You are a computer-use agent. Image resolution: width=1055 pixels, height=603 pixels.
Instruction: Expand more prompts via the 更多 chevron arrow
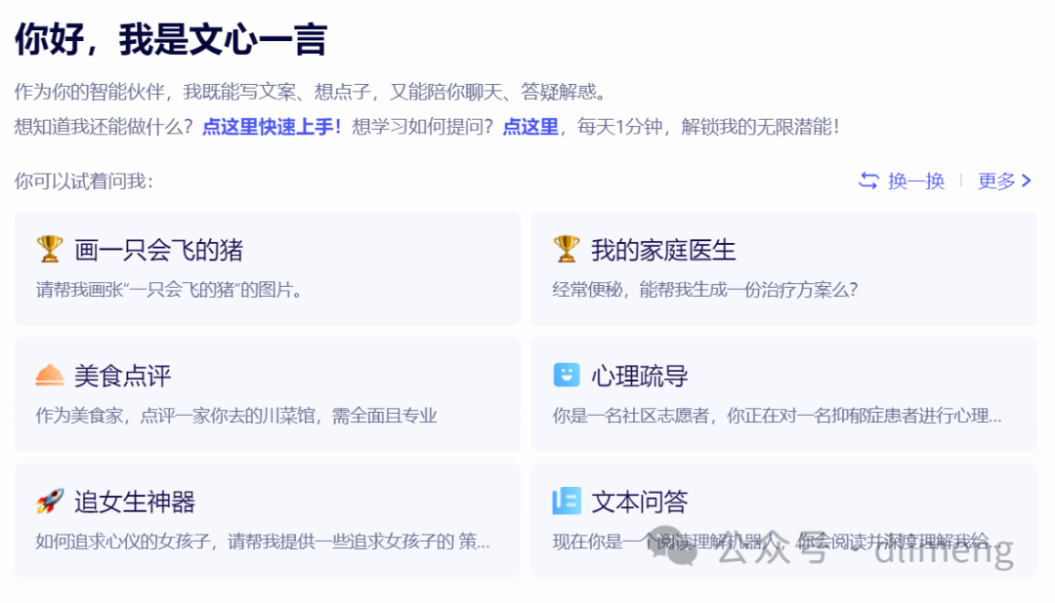click(1027, 181)
